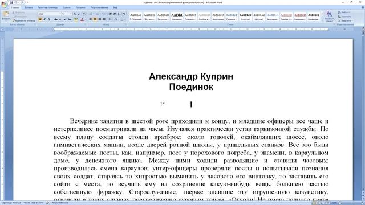
Task: Apply the red font color
Action: pyautogui.click(x=82, y=19)
